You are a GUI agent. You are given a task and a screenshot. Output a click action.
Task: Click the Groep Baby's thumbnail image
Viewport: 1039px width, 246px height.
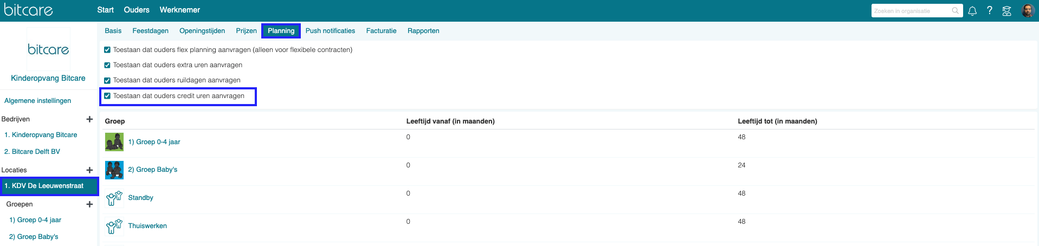pos(114,170)
